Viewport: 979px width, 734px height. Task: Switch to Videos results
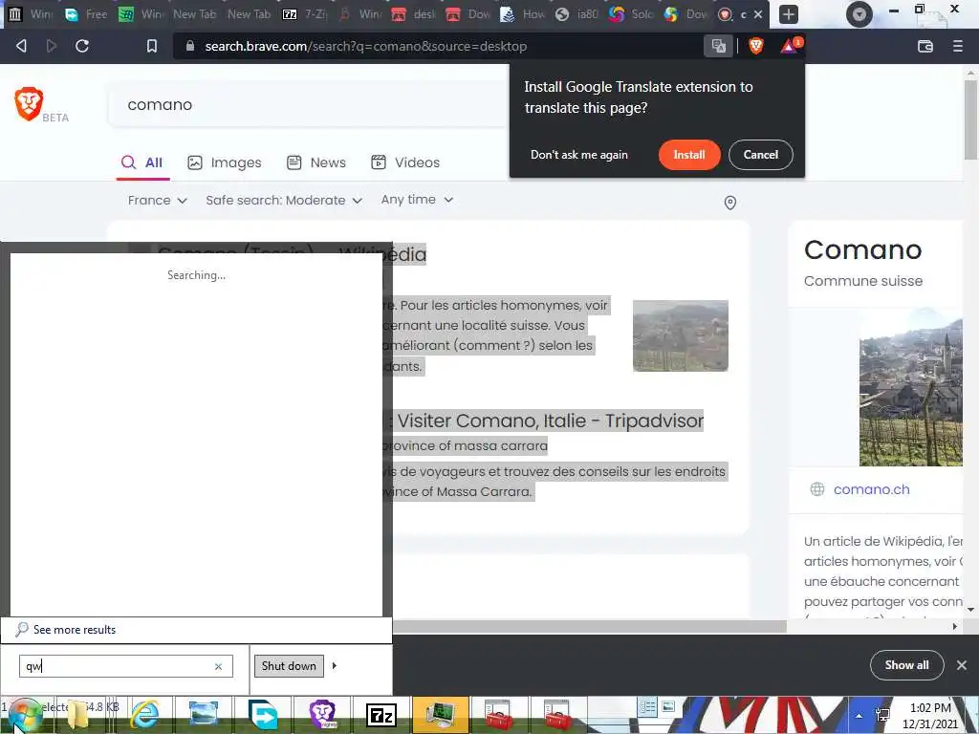(405, 162)
